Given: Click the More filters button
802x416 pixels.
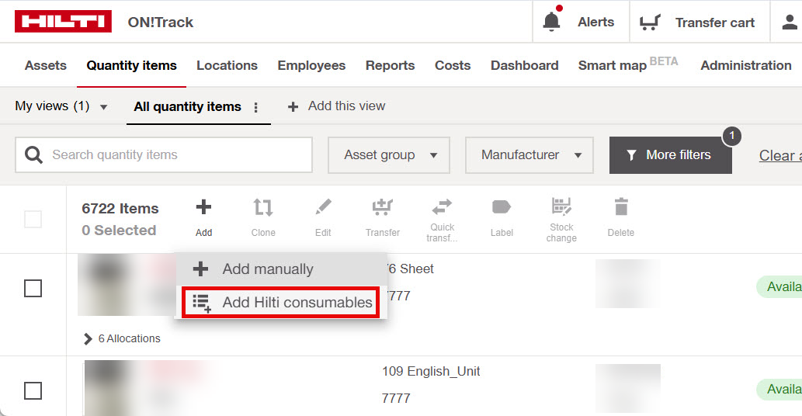Looking at the screenshot, I should pos(670,155).
